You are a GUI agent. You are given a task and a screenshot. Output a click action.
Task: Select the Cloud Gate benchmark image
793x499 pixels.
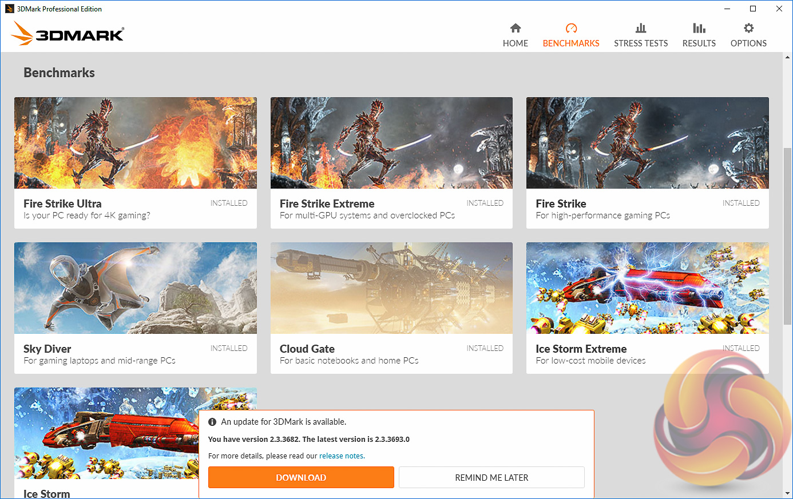coord(391,288)
